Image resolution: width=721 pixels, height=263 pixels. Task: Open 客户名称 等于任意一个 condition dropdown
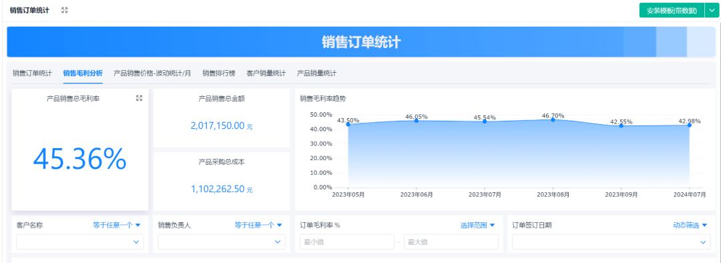point(117,226)
